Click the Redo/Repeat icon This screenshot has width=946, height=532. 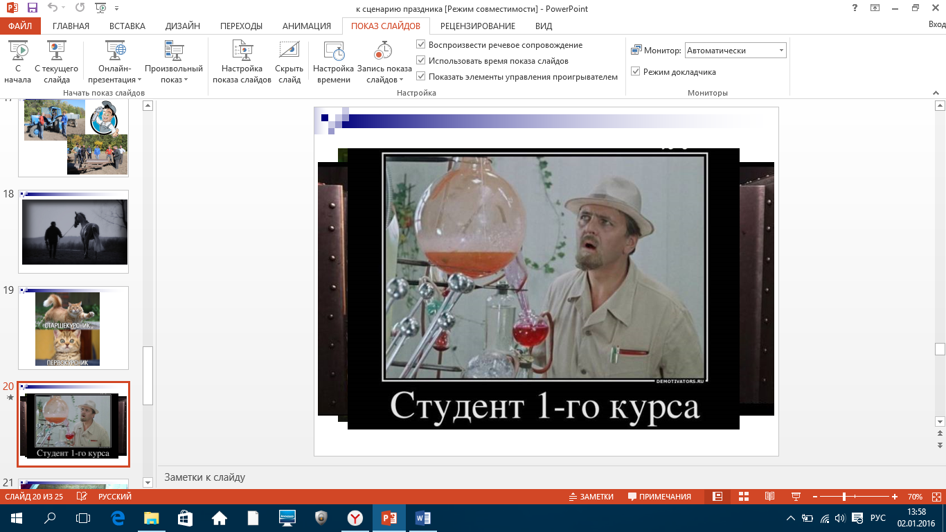pyautogui.click(x=79, y=8)
